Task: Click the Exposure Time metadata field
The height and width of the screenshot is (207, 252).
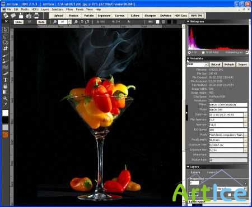Action: pyautogui.click(x=226, y=145)
